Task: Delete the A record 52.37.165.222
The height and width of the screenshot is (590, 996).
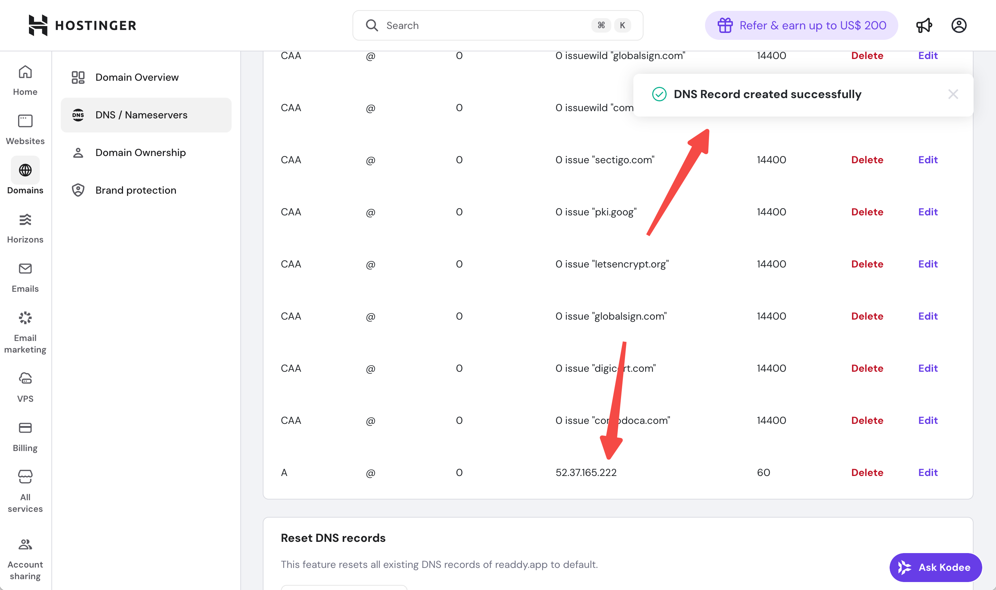Action: click(867, 472)
